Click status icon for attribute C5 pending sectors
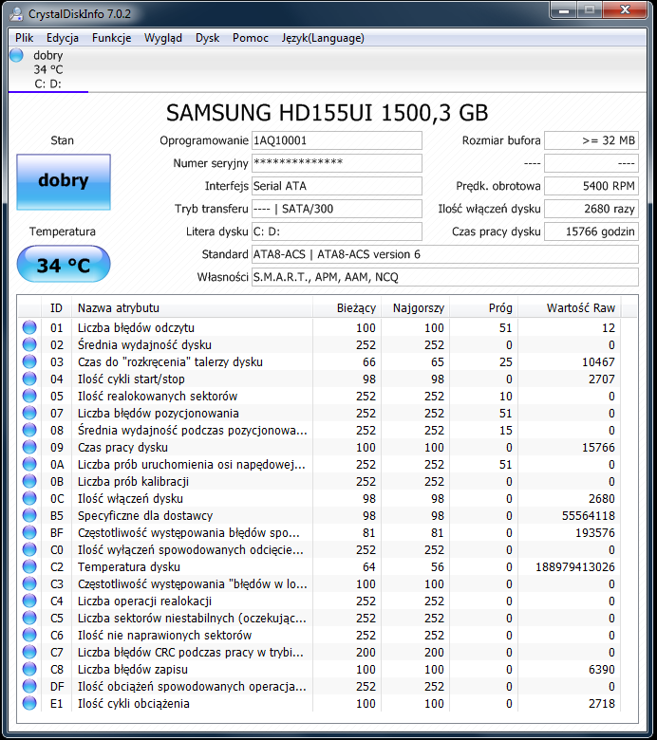This screenshot has width=657, height=740. click(29, 619)
